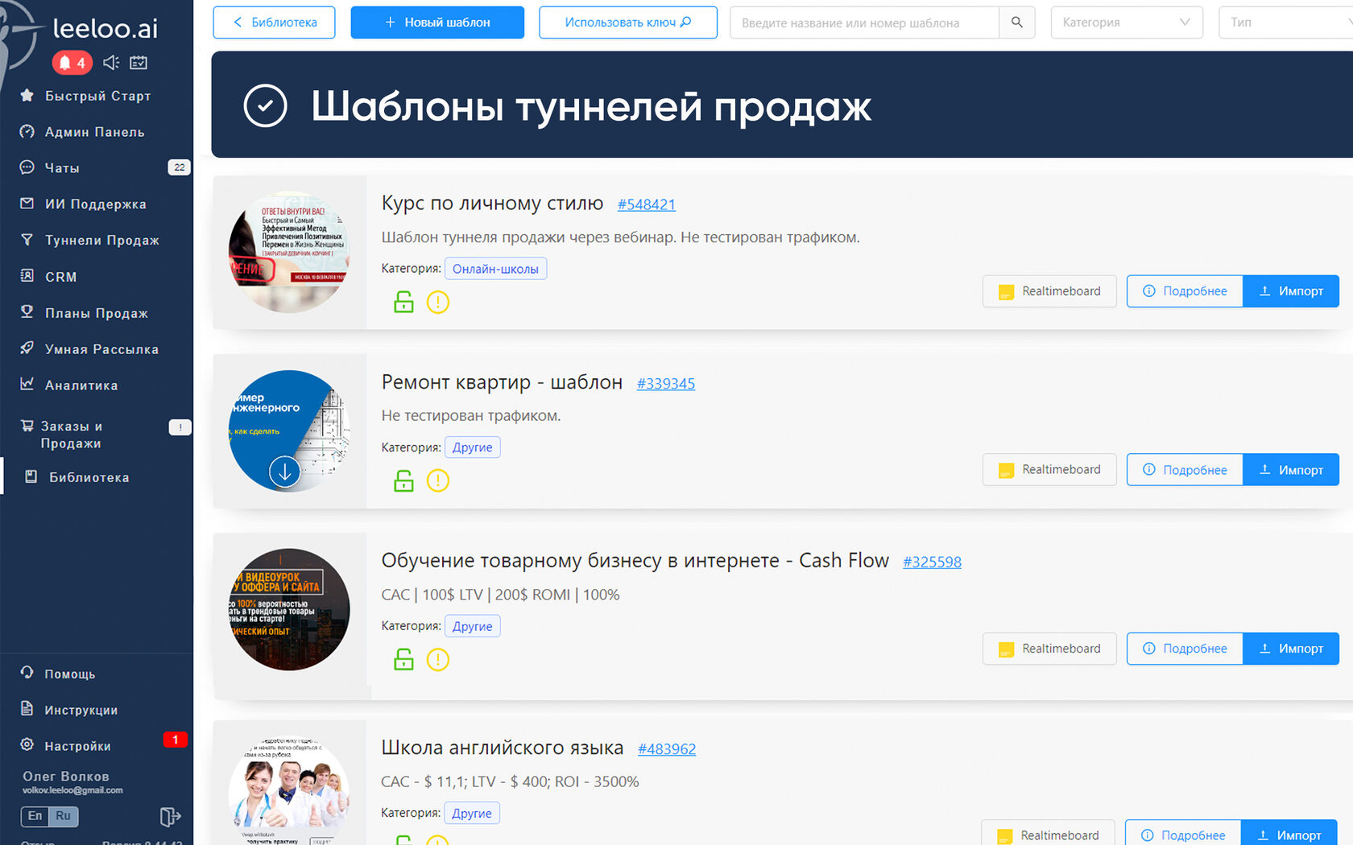The image size is (1353, 845).
Task: Expand the Тип dropdown
Action: pyautogui.click(x=1286, y=23)
